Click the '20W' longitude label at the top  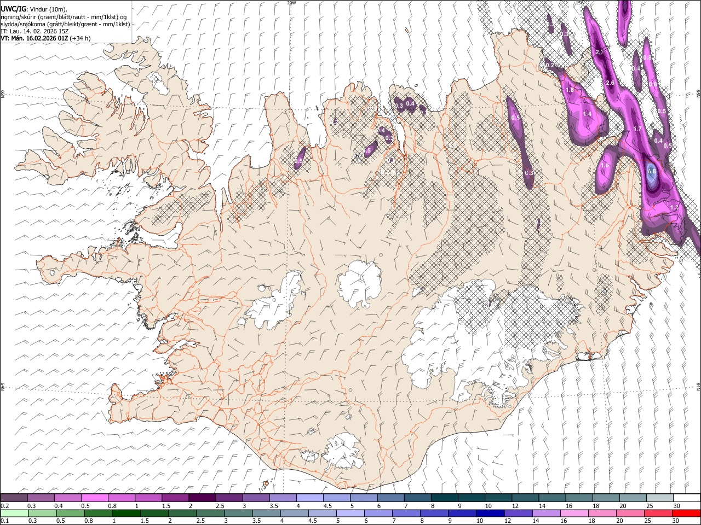pos(291,3)
